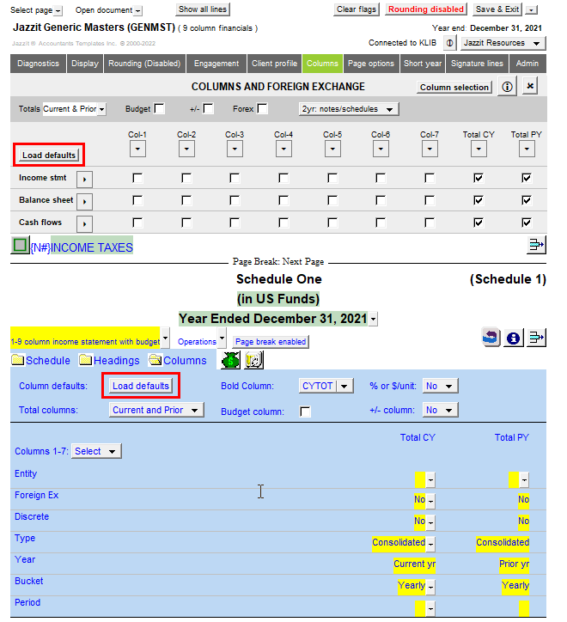This screenshot has height=622, width=567.
Task: Switch to the Page options tab
Action: (x=371, y=64)
